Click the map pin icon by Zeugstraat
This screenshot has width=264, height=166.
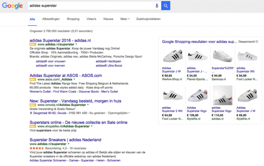[31, 113]
